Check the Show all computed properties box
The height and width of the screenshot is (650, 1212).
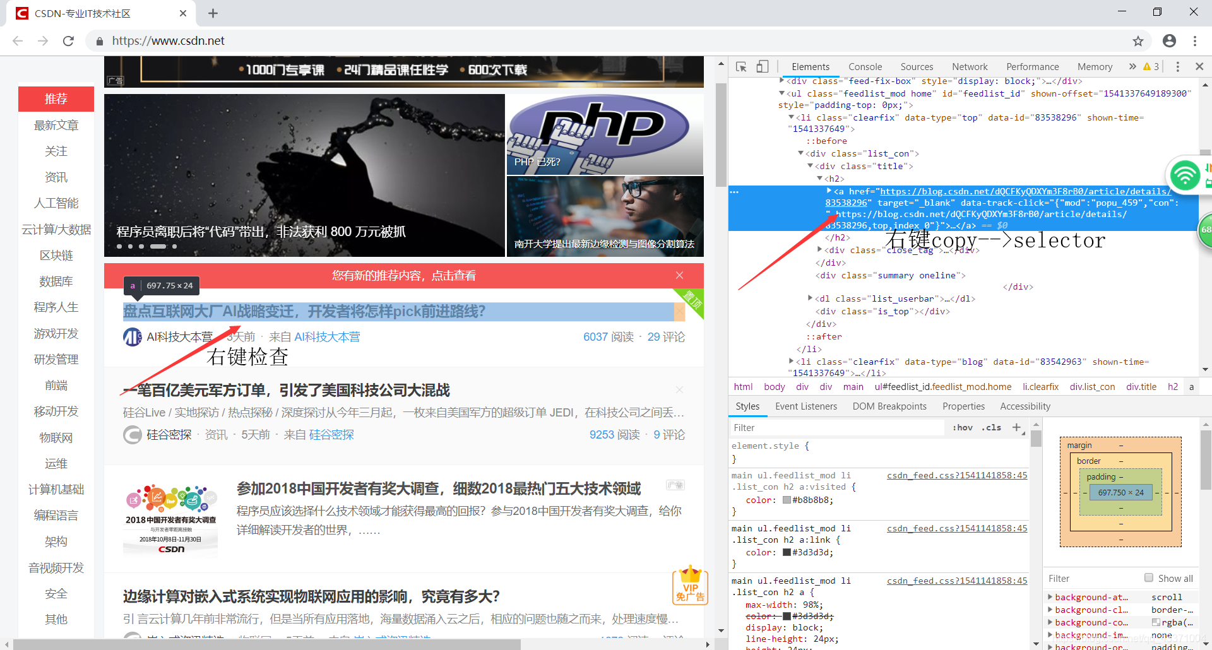1149,578
